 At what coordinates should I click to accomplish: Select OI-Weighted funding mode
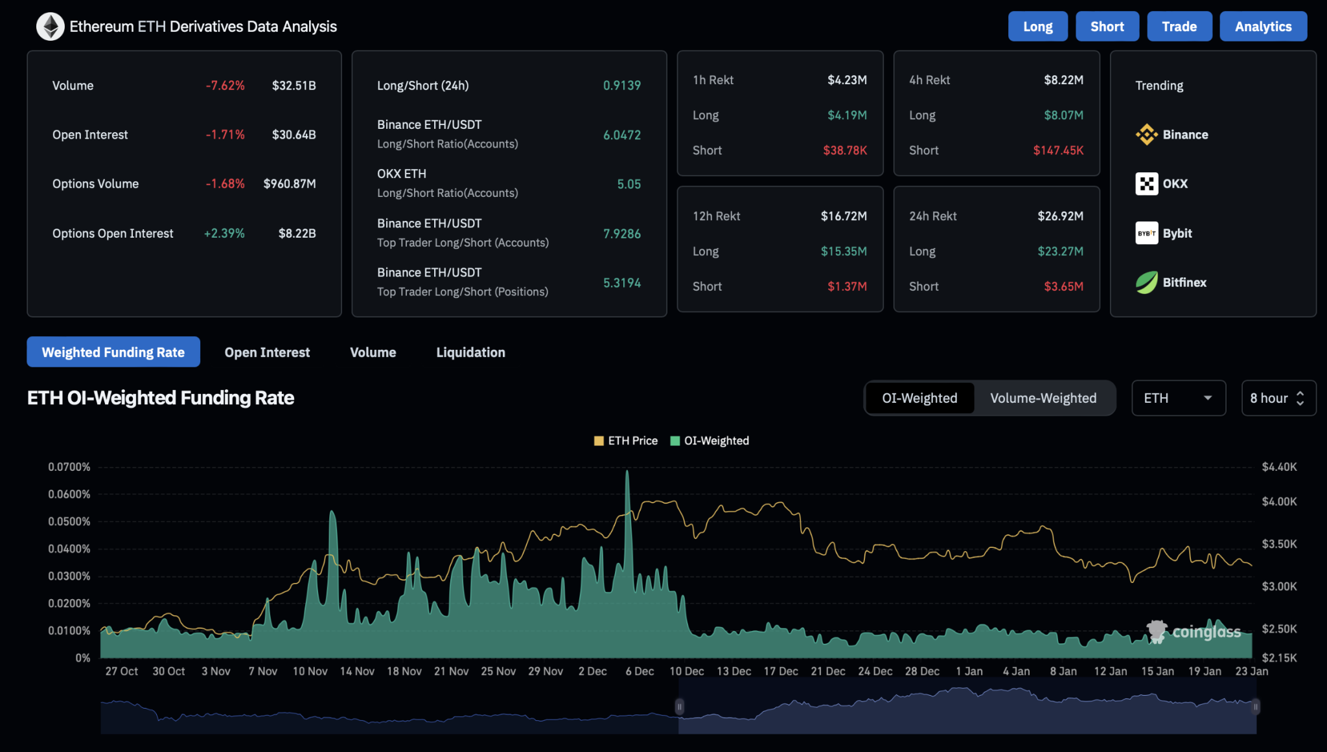coord(919,398)
